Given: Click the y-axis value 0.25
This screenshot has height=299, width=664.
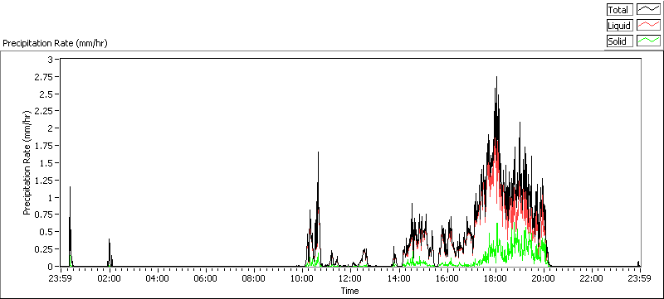Looking at the screenshot, I should pyautogui.click(x=45, y=249).
